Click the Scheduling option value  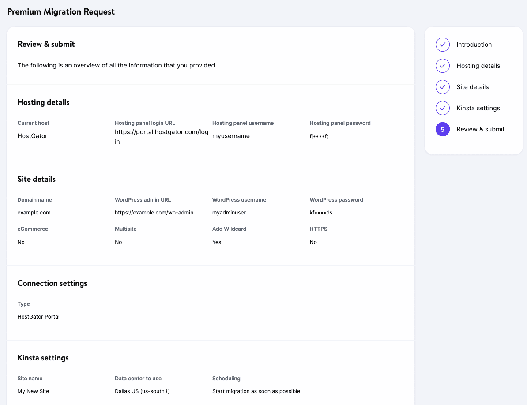click(256, 391)
